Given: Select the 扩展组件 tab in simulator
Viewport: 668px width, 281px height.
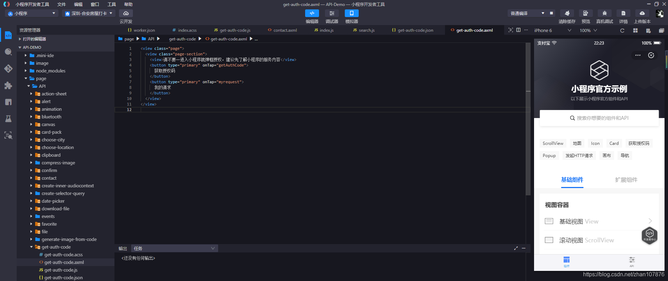Looking at the screenshot, I should tap(626, 180).
